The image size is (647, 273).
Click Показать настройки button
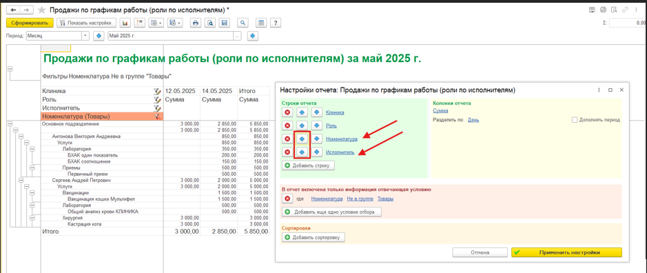click(x=86, y=23)
